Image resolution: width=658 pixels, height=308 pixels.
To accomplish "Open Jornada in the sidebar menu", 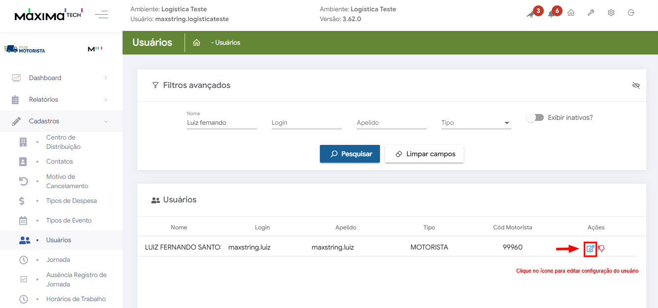I will click(58, 259).
